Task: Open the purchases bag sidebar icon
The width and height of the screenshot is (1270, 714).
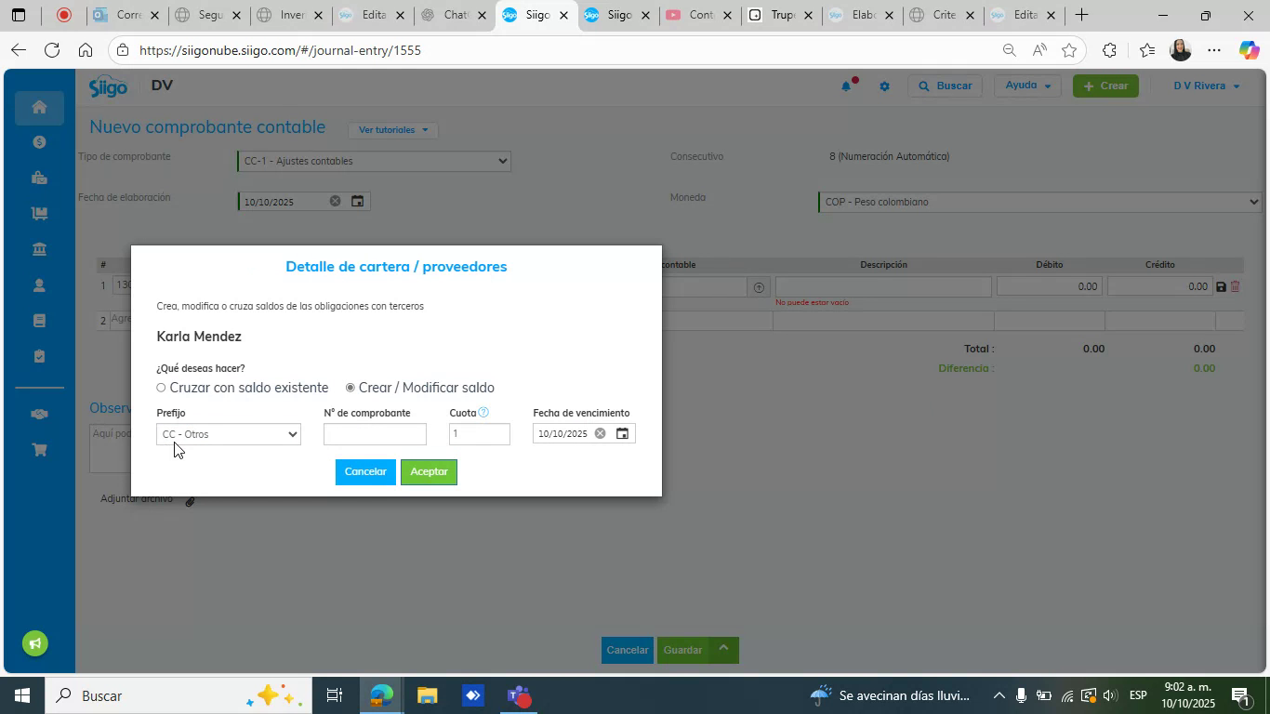Action: (x=39, y=178)
